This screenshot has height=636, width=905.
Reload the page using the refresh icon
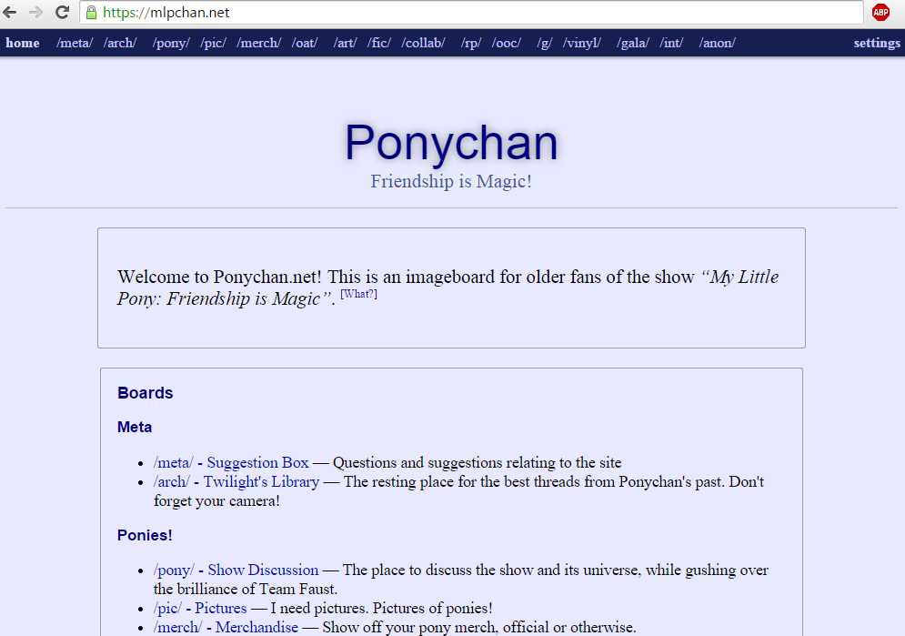(61, 13)
